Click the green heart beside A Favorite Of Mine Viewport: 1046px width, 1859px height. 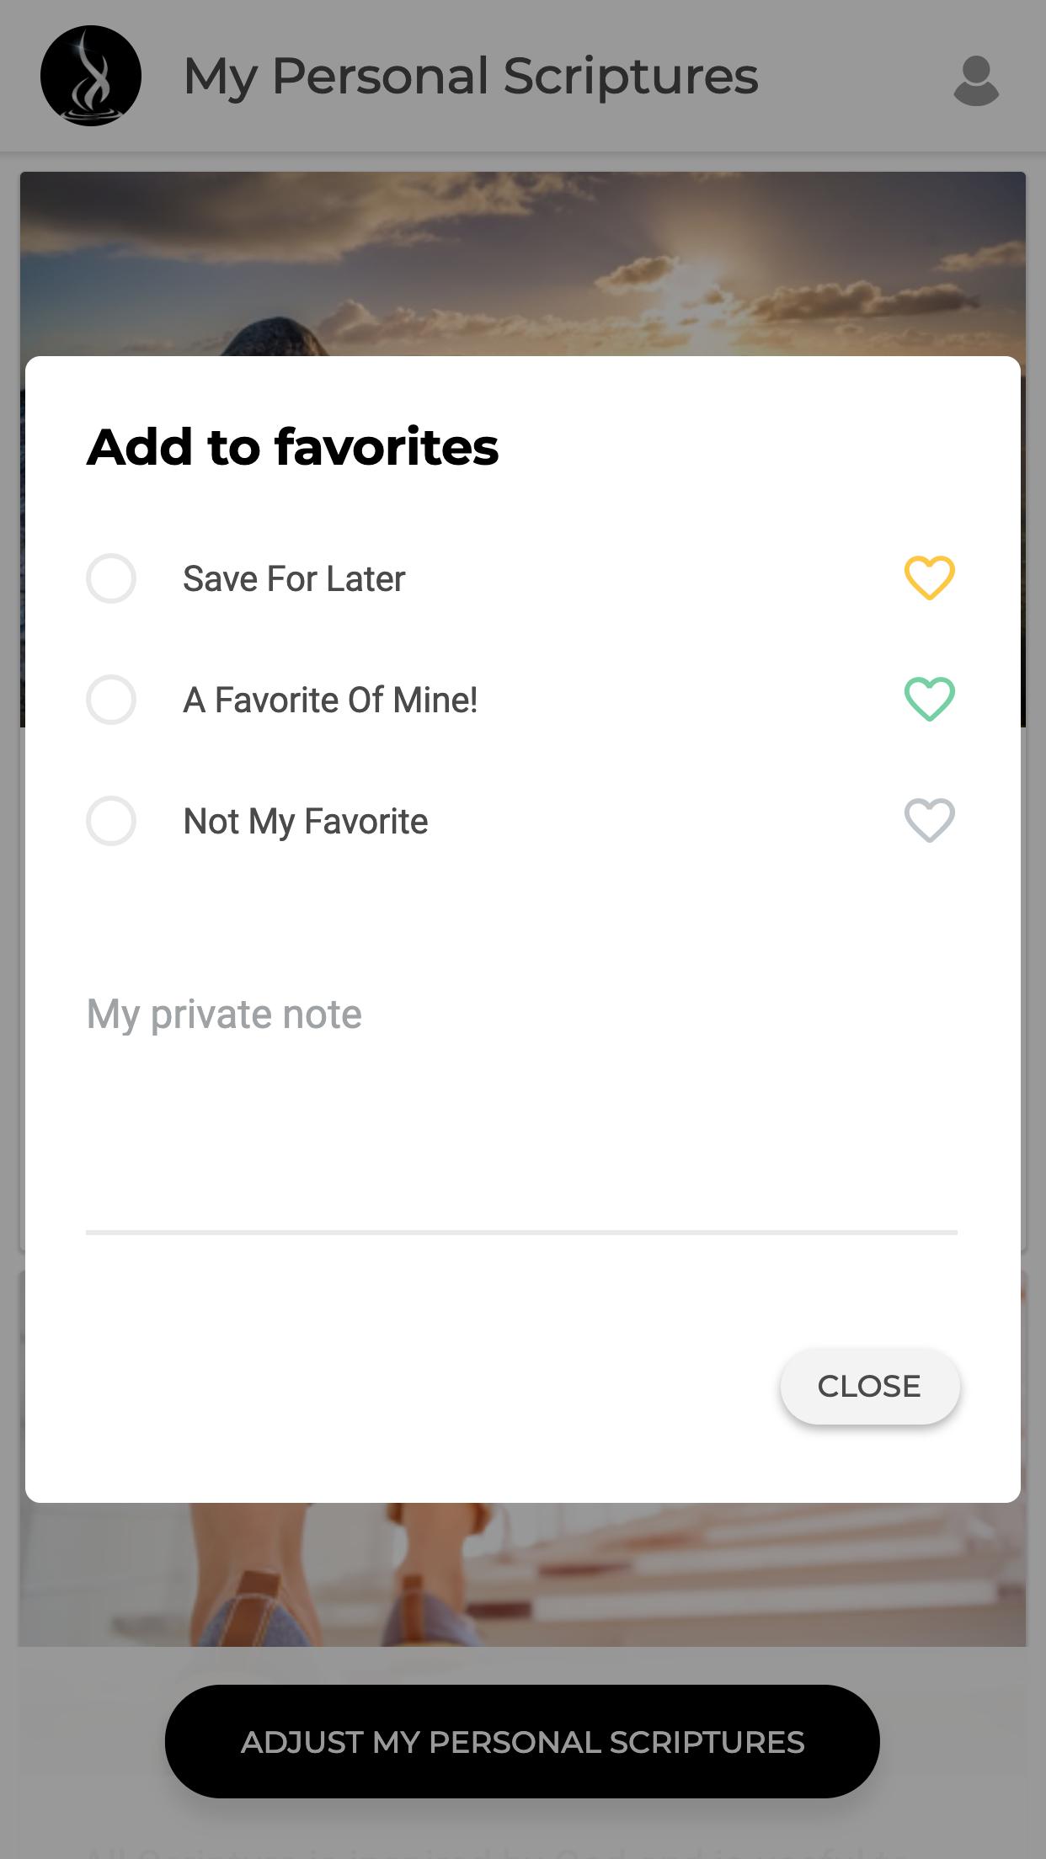(929, 700)
